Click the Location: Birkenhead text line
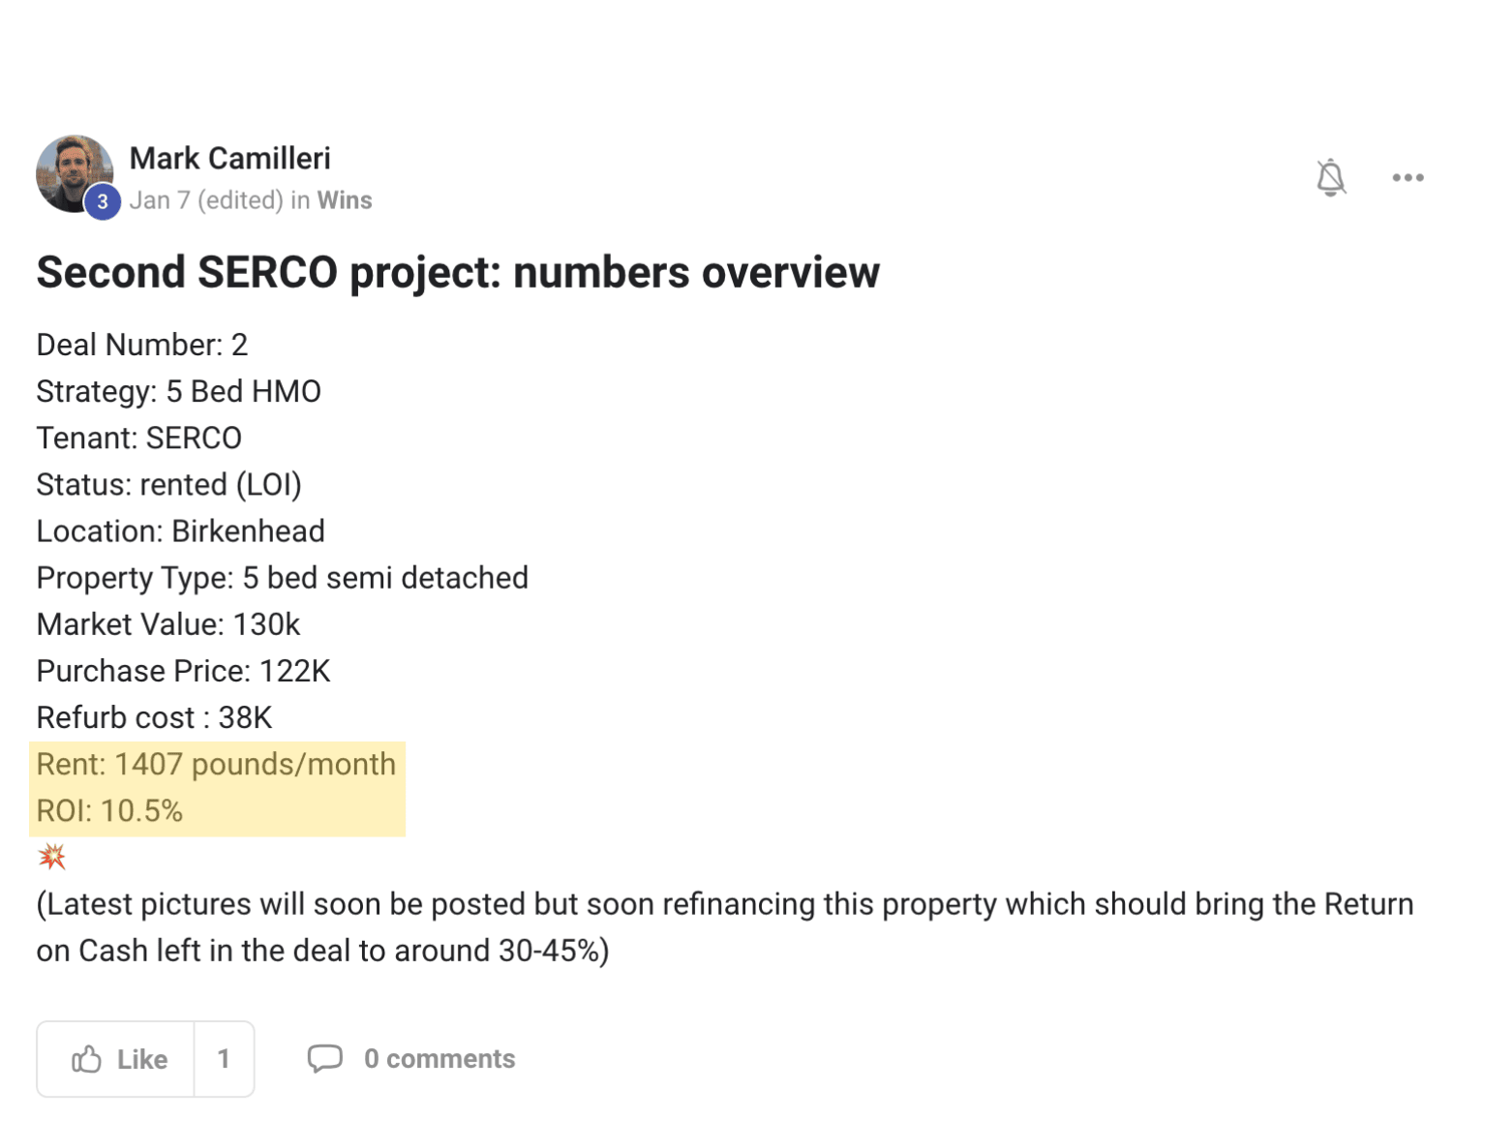The height and width of the screenshot is (1121, 1485). (x=181, y=531)
